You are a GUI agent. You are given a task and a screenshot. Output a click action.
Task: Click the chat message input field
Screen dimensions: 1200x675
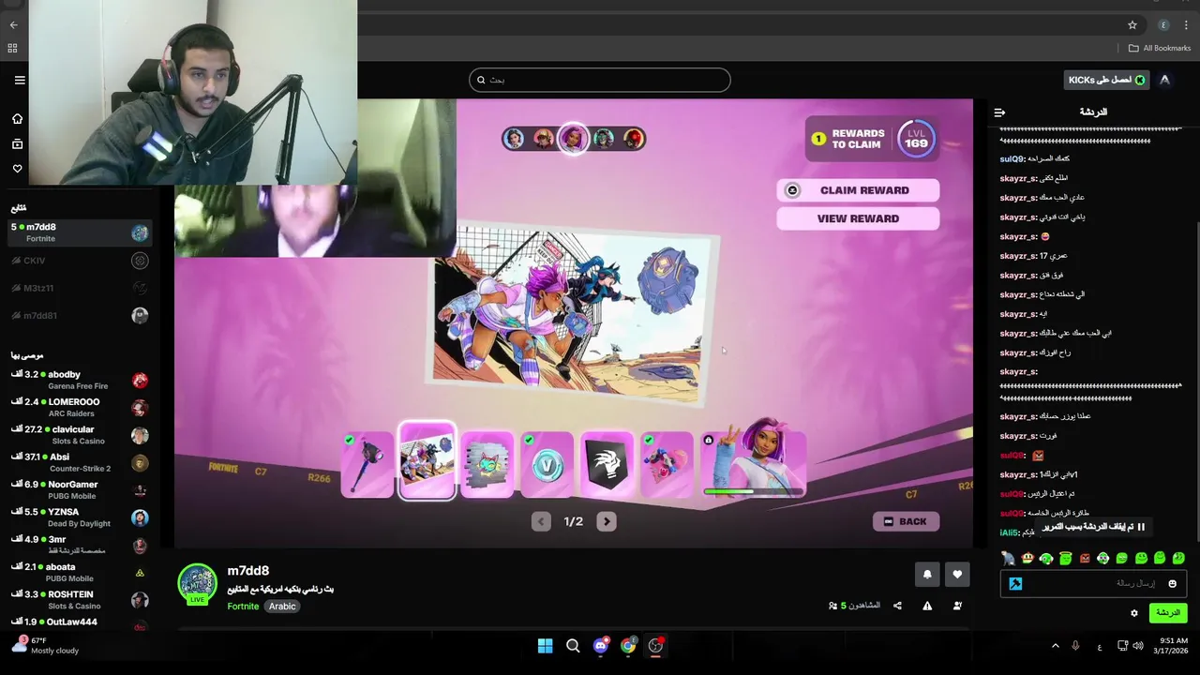click(1094, 583)
